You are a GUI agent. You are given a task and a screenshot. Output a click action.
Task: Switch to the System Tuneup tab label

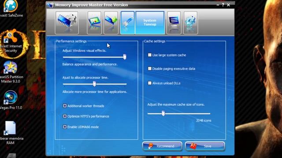(x=150, y=22)
